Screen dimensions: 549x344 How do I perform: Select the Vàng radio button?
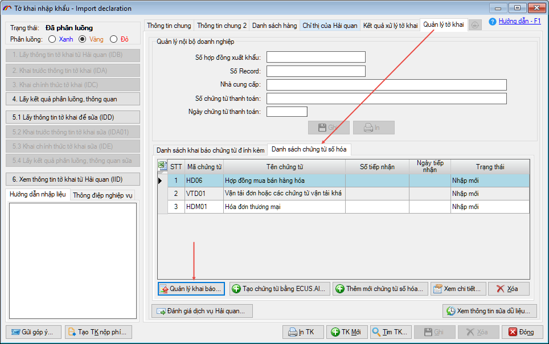coord(82,39)
